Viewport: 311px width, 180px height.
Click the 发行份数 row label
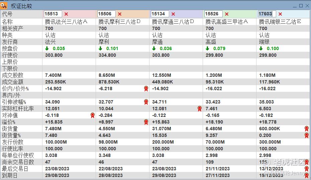(x=12, y=142)
